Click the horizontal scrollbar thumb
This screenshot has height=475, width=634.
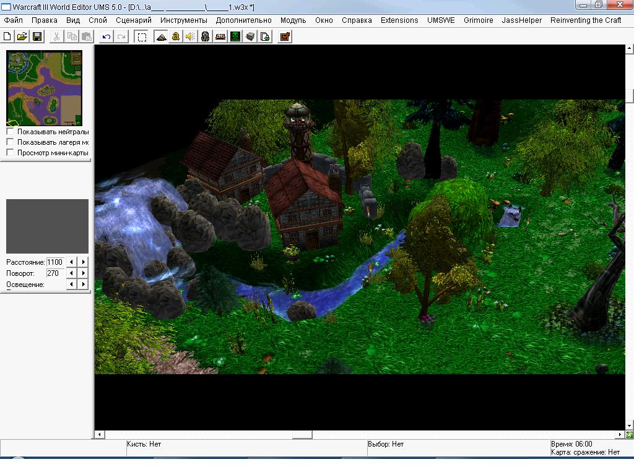pyautogui.click(x=302, y=435)
